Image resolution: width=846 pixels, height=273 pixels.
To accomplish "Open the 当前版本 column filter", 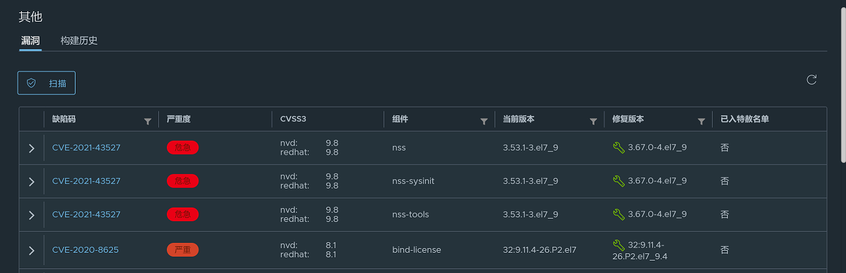I will pyautogui.click(x=593, y=121).
